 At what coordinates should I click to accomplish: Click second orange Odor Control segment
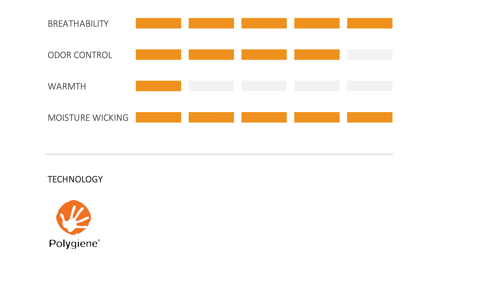(x=211, y=55)
